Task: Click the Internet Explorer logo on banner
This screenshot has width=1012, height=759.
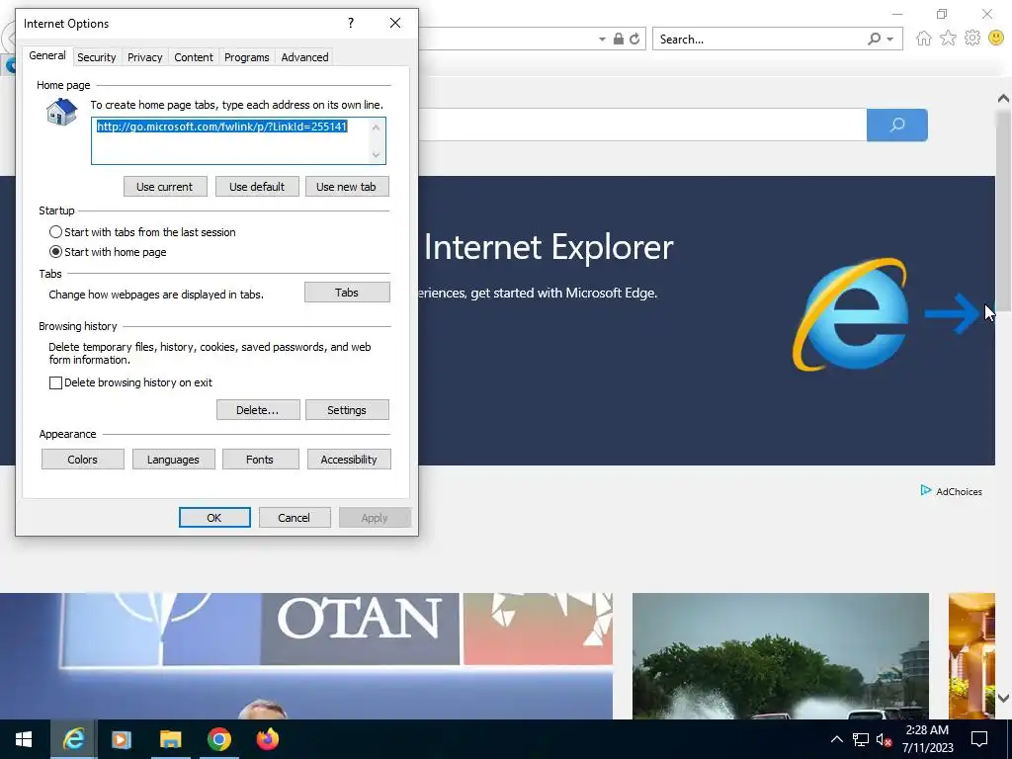Action: pos(851,315)
